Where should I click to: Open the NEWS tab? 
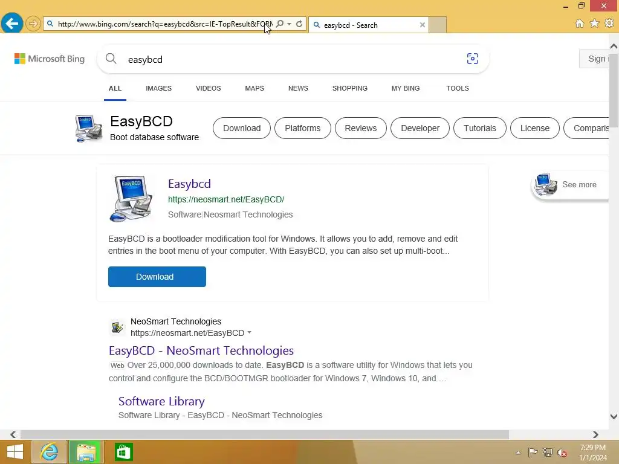298,88
